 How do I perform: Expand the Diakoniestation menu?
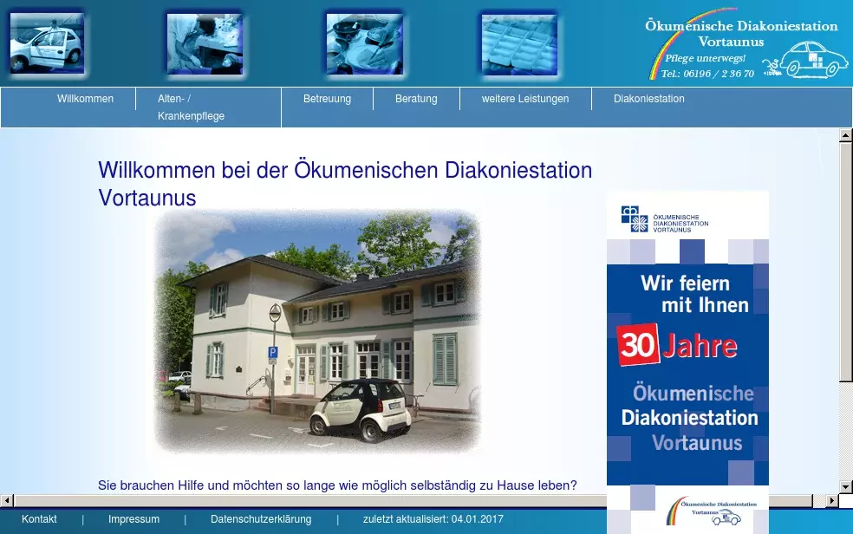coord(648,99)
